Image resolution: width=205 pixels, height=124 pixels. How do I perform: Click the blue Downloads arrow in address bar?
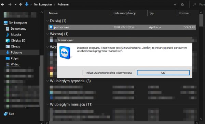click(x=27, y=4)
